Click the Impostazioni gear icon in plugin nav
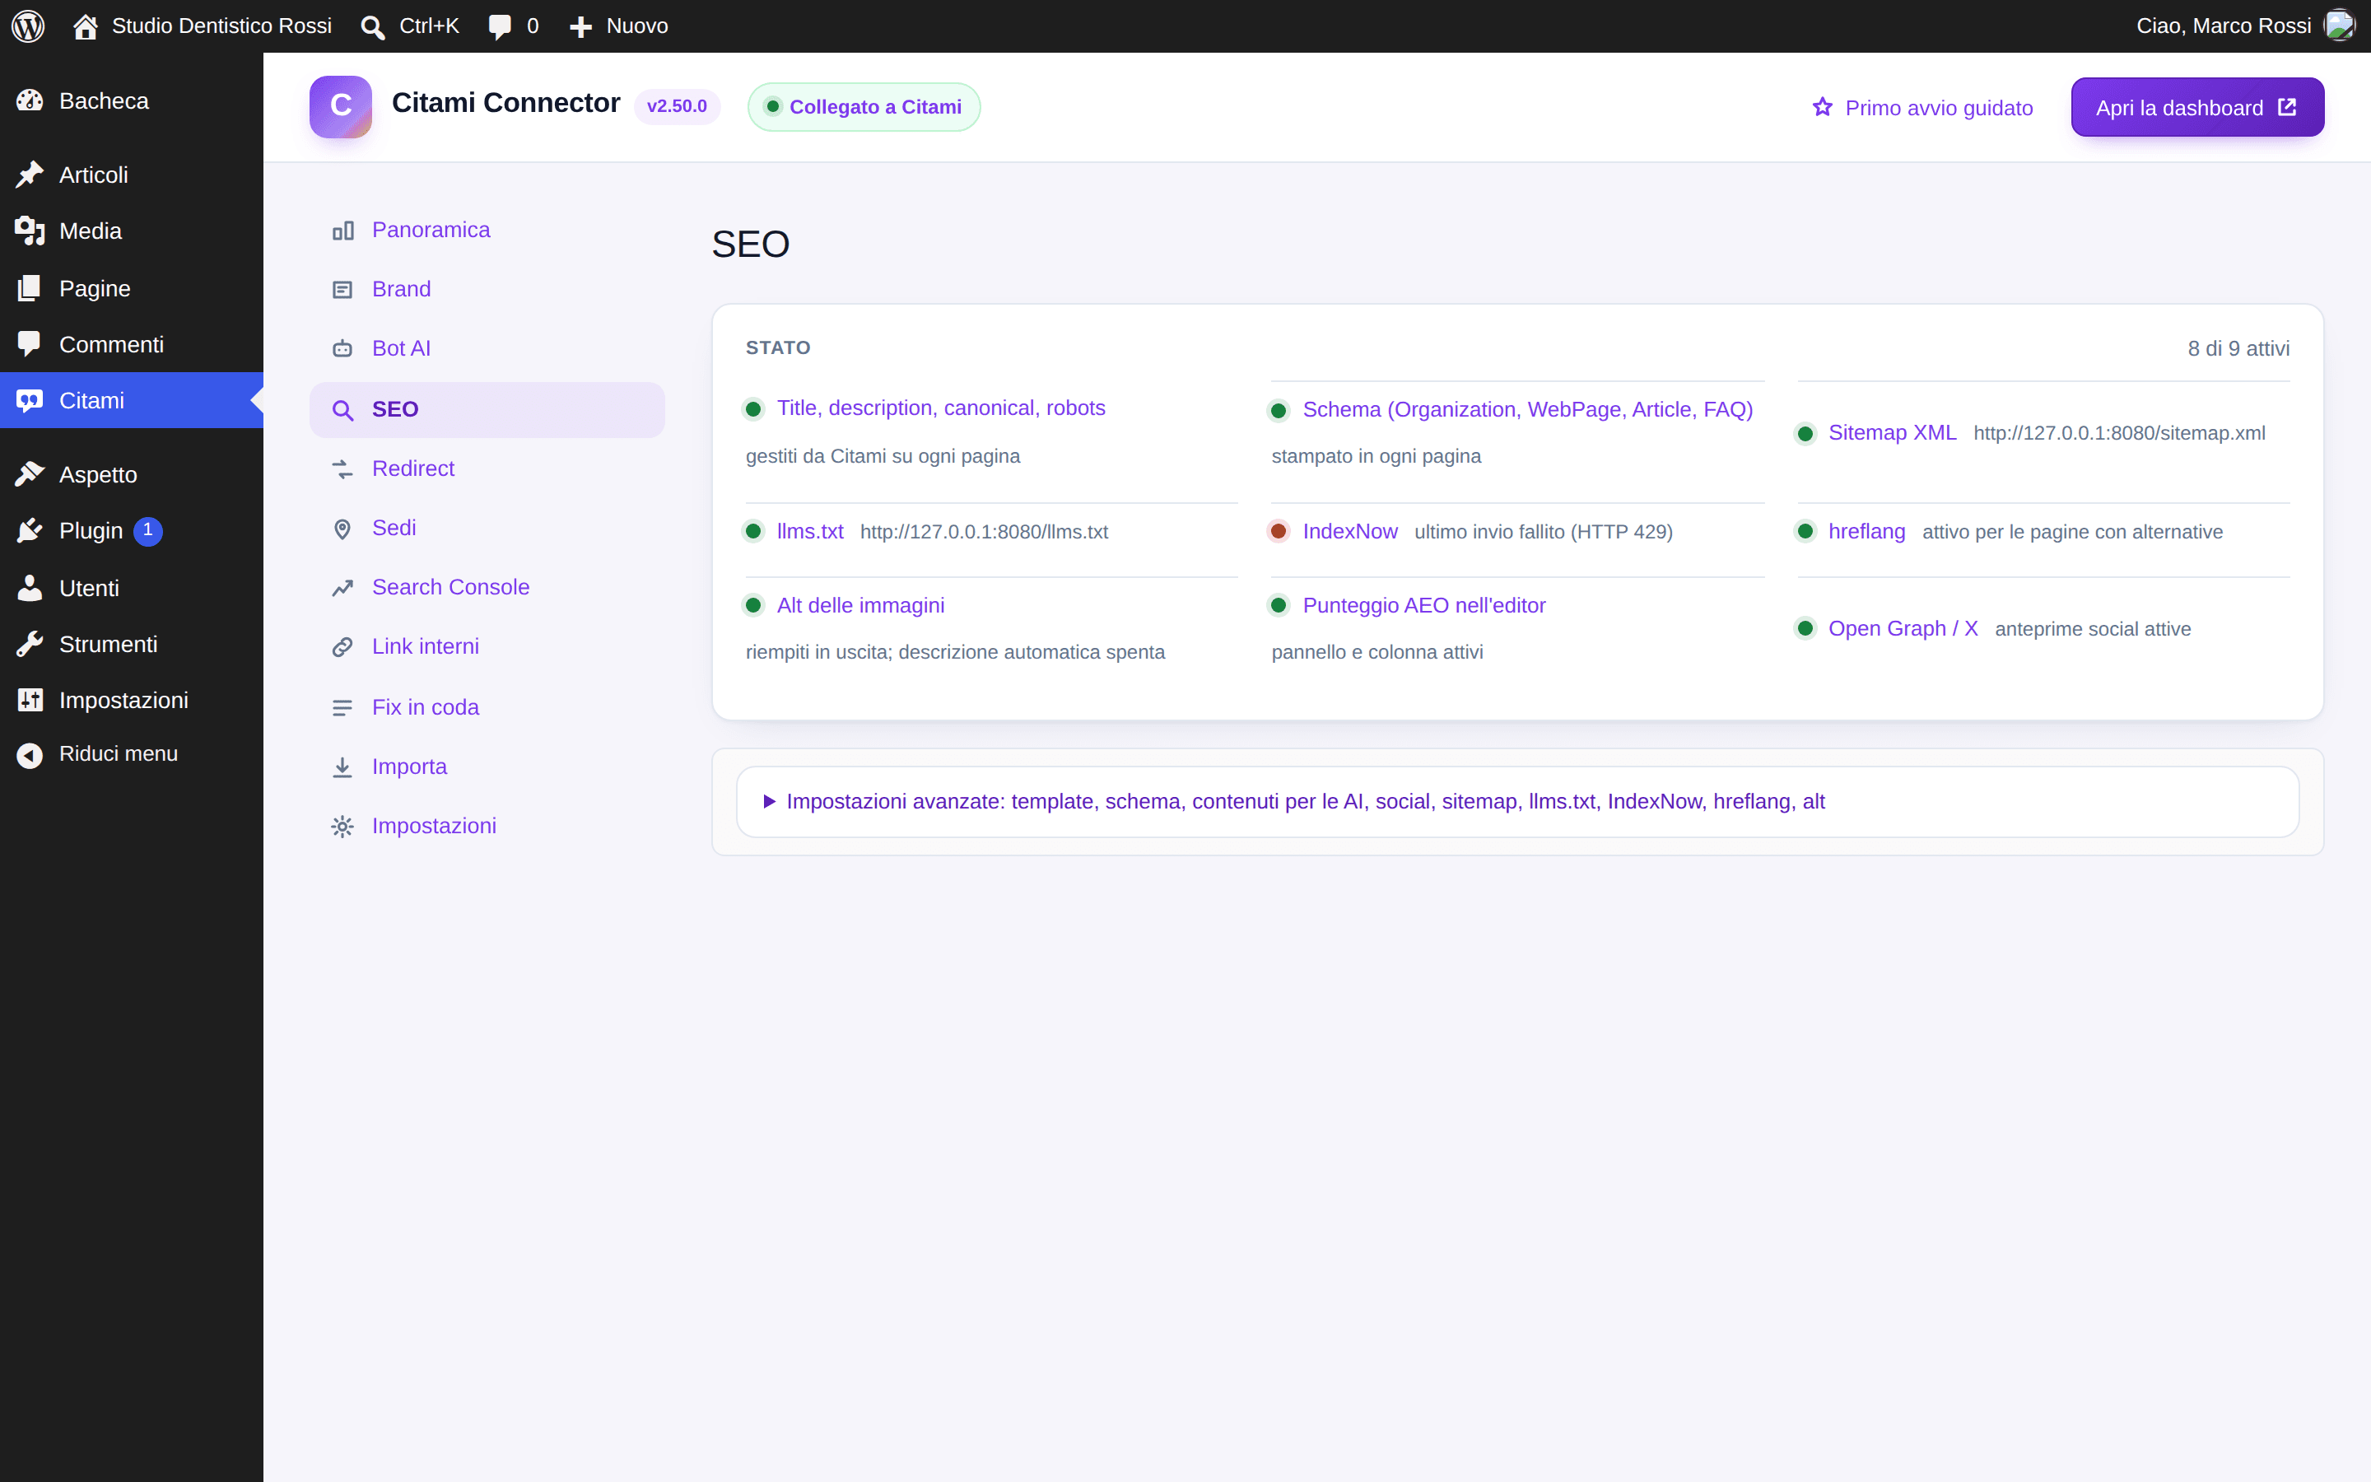2371x1482 pixels. click(343, 827)
